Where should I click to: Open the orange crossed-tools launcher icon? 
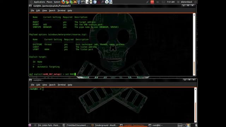coord(75,2)
